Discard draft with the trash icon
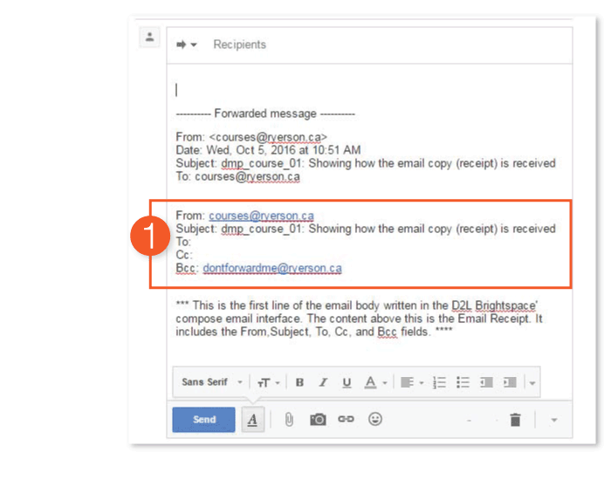This screenshot has width=611, height=487. pyautogui.click(x=515, y=421)
